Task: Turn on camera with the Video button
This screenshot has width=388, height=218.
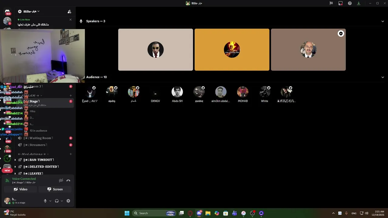Action: point(20,189)
